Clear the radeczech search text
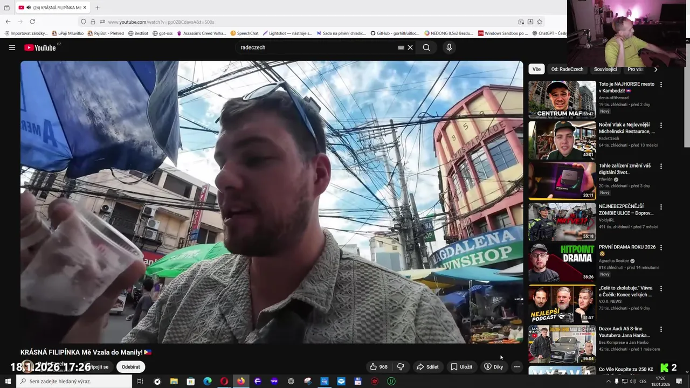690x388 pixels. pyautogui.click(x=410, y=47)
